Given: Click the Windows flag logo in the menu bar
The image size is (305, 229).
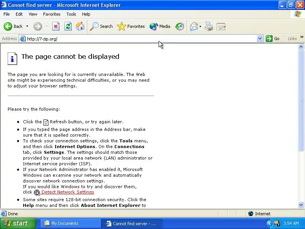Looking at the screenshot, I should pos(297,14).
